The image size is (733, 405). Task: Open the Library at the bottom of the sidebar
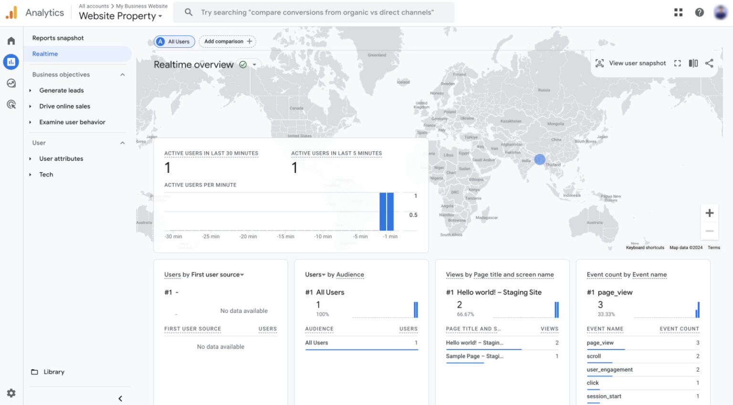53,372
